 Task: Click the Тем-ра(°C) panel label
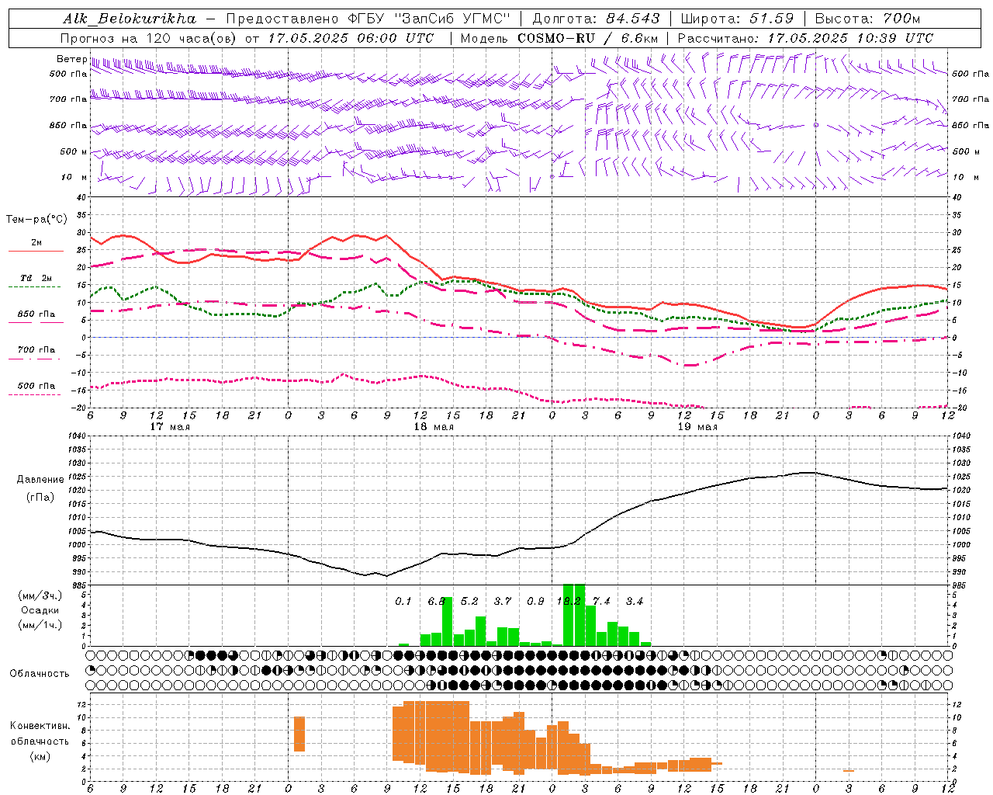[x=36, y=220]
